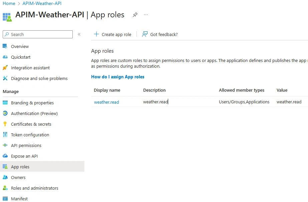Click the magnifier icon in Search

click(x=7, y=34)
